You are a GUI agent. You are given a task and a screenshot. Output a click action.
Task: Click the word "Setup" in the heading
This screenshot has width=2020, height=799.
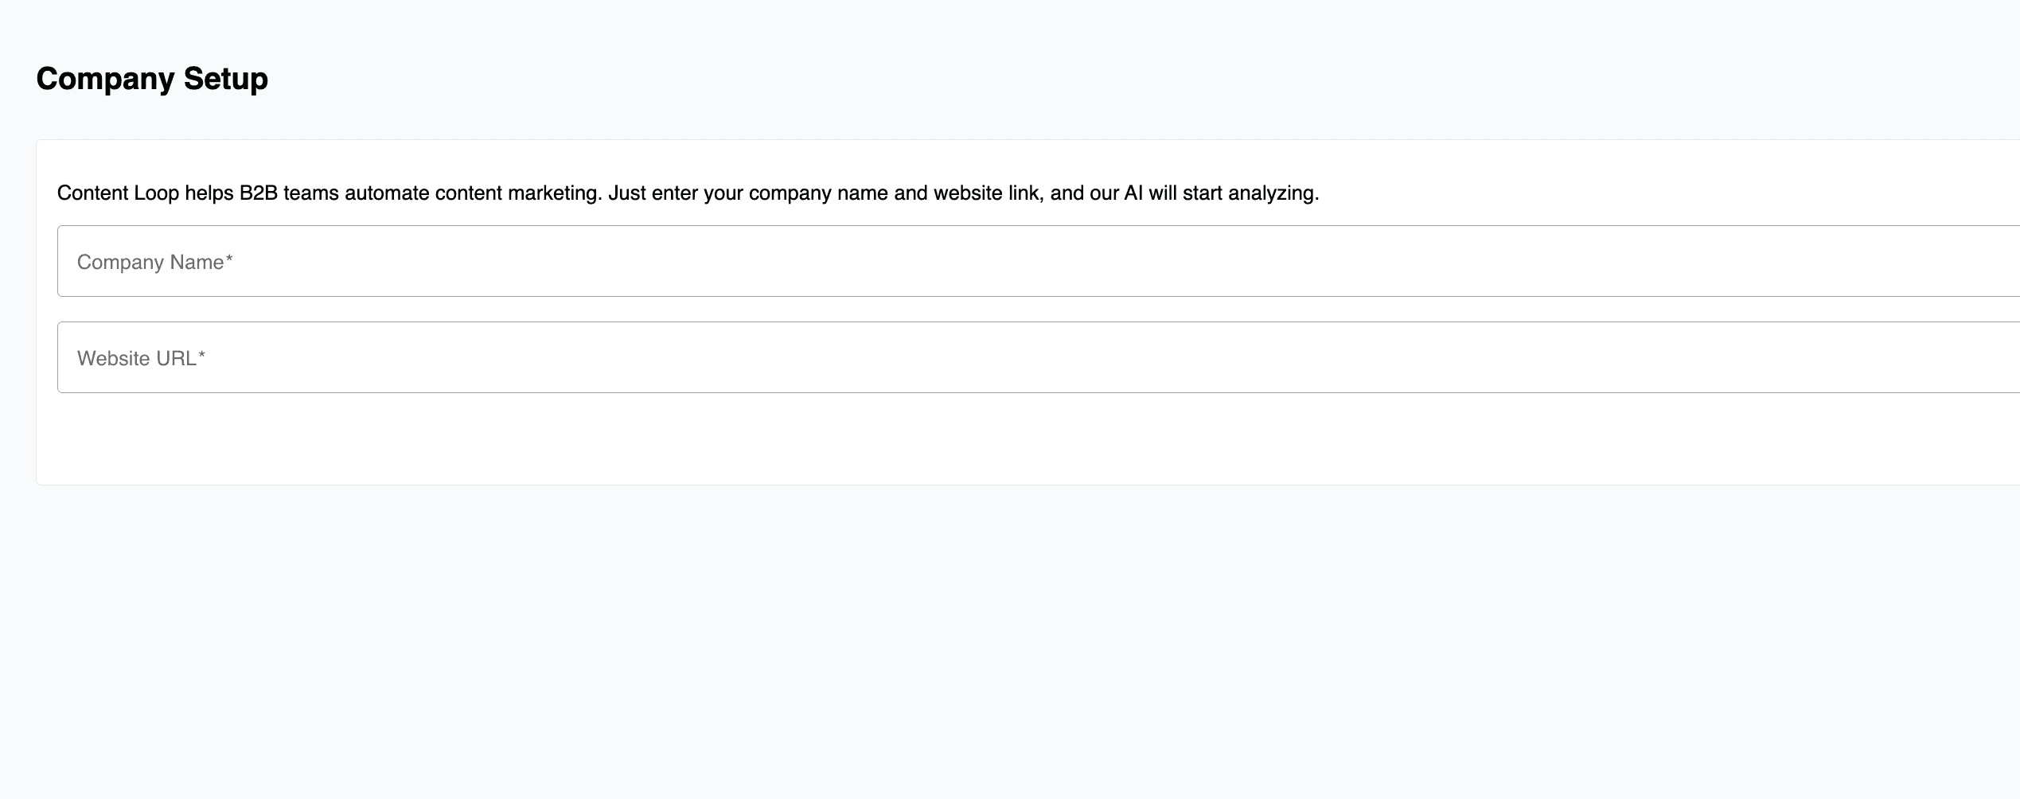226,79
